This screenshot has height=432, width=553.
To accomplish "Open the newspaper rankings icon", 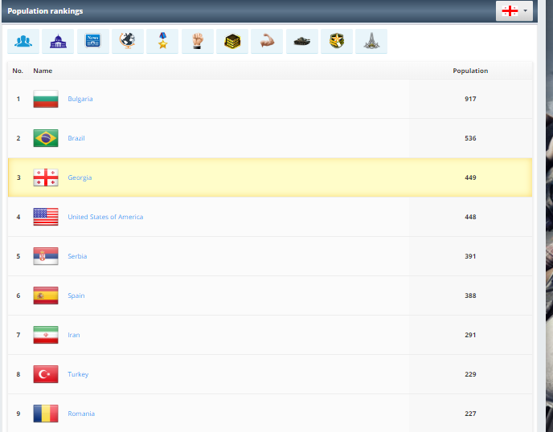I will (93, 41).
